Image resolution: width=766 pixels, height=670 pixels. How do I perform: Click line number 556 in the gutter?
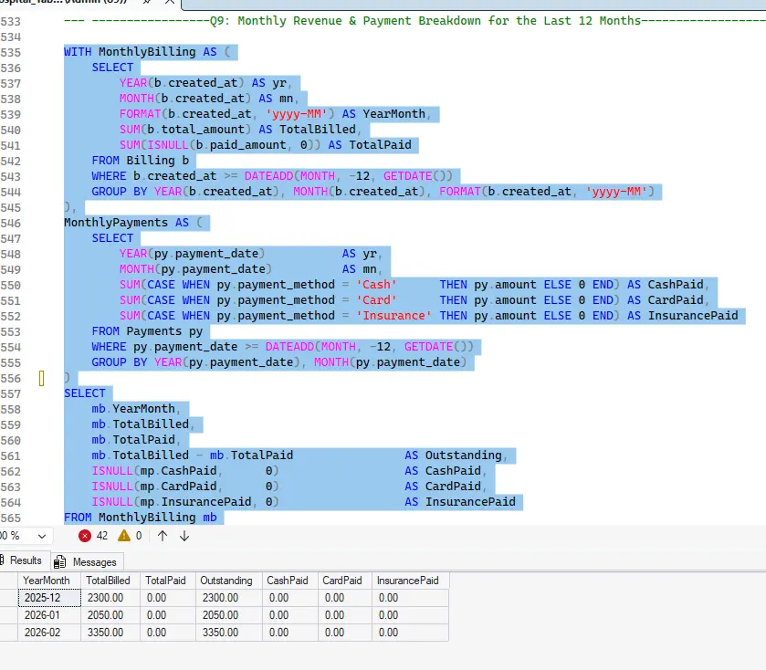click(11, 379)
